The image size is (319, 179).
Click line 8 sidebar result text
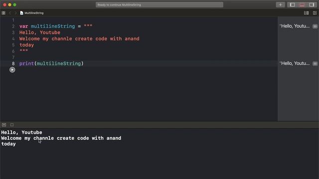pyautogui.click(x=295, y=64)
